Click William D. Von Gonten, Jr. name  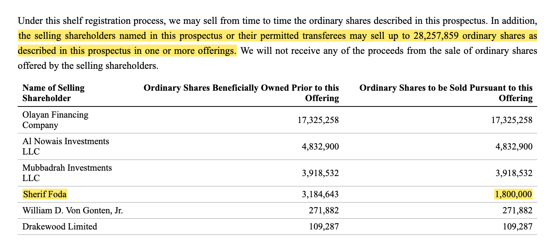73,211
